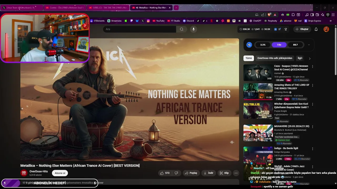Activate voice search microphone
337x189 pixels.
coord(194,29)
